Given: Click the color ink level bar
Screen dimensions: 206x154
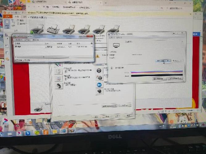Looking at the screenshot, I should point(157,72).
